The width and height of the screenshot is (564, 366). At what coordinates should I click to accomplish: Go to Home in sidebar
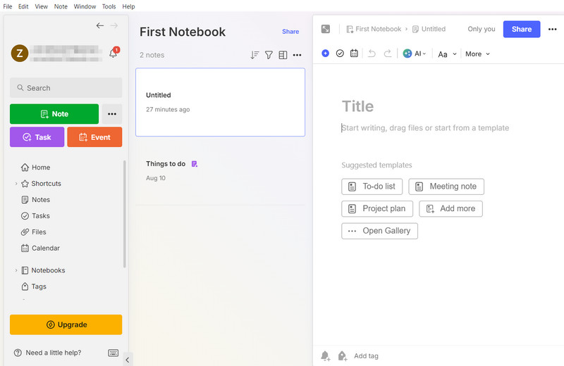tap(35, 168)
